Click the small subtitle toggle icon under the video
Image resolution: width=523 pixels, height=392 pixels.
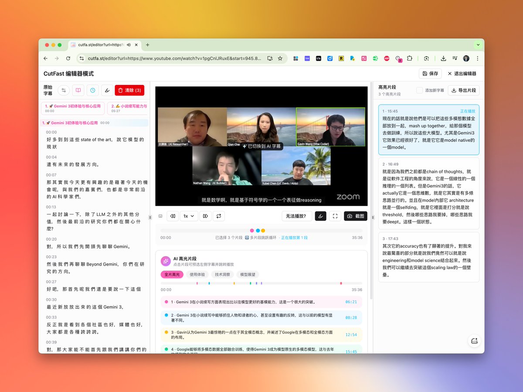tap(160, 216)
